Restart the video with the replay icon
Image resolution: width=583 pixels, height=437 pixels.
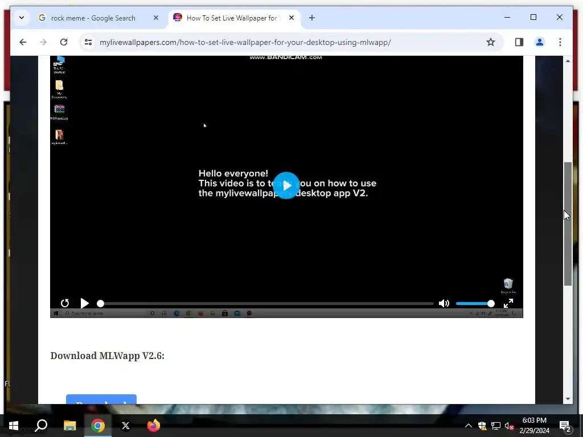(x=65, y=303)
